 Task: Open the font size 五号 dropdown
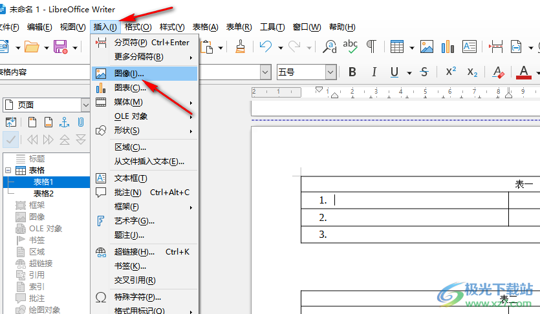(x=330, y=72)
